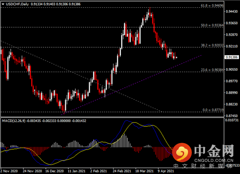Click the CNGOLD.COM.CN watermark text
240x174 pixels.
click(x=214, y=161)
